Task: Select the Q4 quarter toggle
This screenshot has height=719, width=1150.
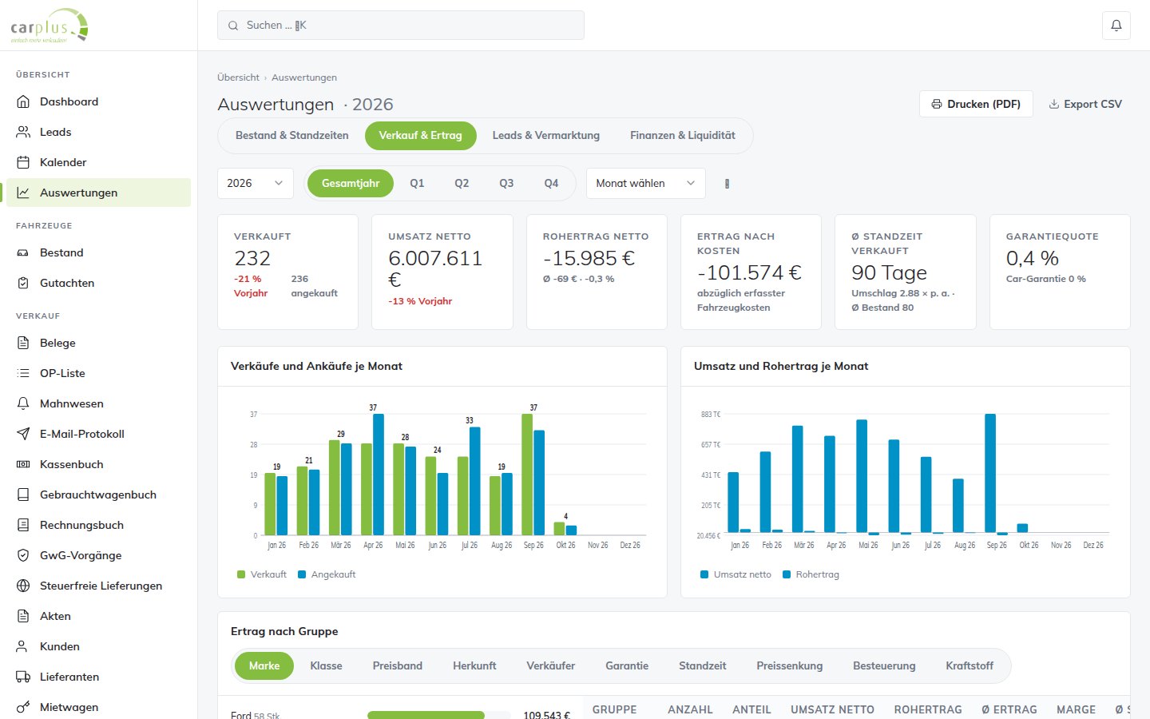Action: tap(551, 183)
